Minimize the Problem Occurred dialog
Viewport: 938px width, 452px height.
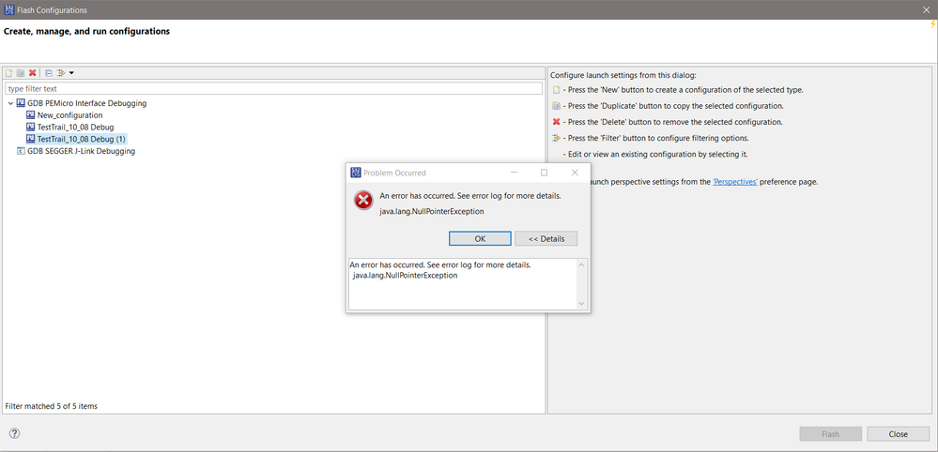514,173
